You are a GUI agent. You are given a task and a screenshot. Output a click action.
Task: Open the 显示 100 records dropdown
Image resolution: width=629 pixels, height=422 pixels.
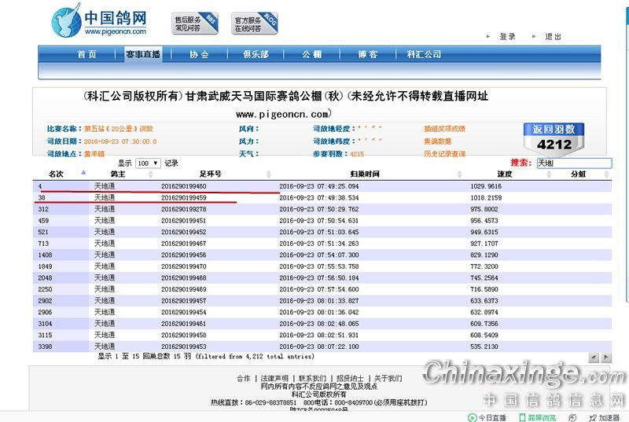tap(147, 163)
